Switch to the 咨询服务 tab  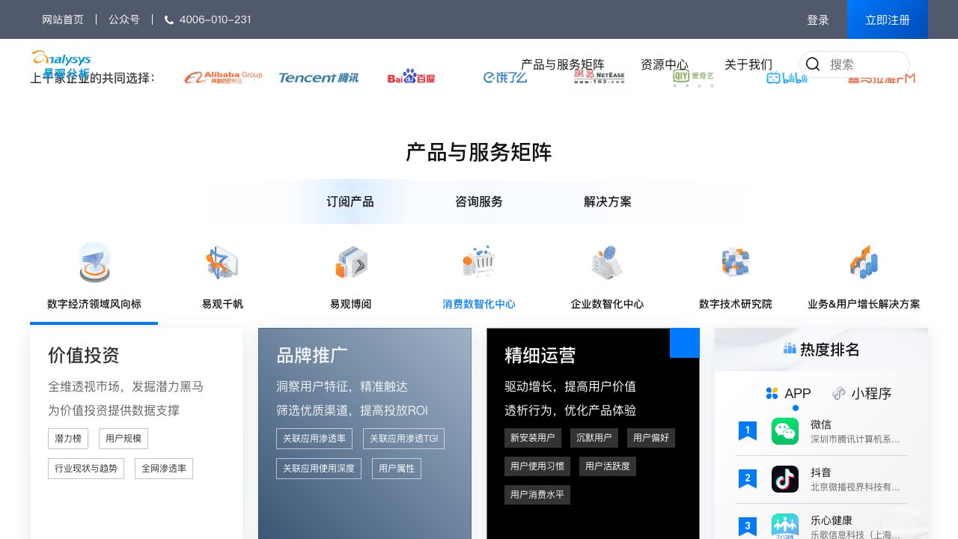coord(479,201)
